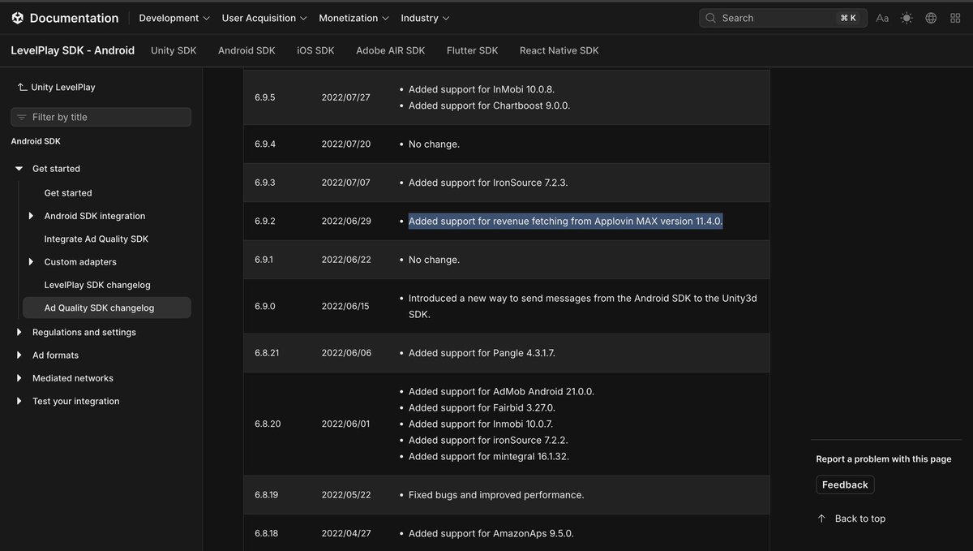The height and width of the screenshot is (551, 973).
Task: Open Integrate Ad Quality SDK page
Action: [x=96, y=239]
